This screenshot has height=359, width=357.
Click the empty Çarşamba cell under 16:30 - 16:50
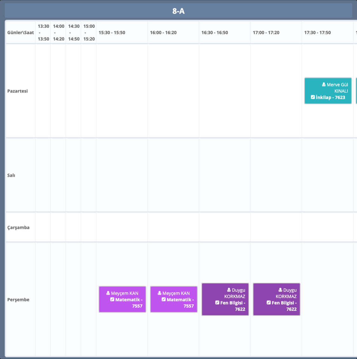[225, 227]
